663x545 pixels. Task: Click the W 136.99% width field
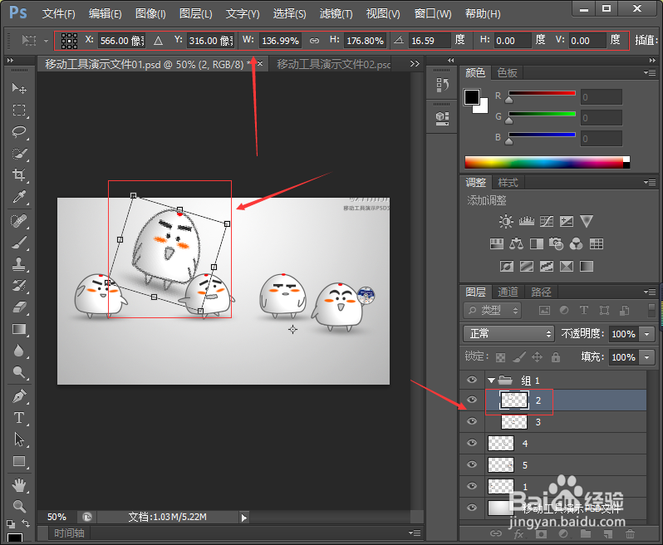(x=280, y=41)
